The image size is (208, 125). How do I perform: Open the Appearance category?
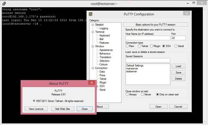(x=106, y=50)
